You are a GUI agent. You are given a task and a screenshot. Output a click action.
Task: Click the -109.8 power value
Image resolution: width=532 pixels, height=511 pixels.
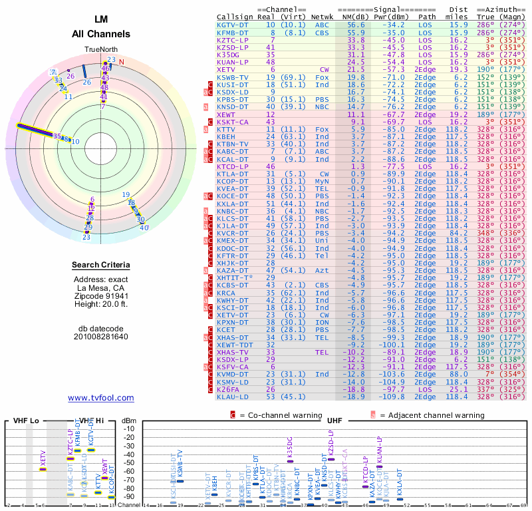point(391,397)
